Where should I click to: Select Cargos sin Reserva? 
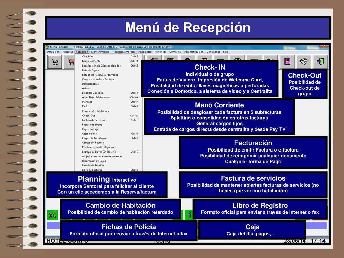tap(109, 143)
